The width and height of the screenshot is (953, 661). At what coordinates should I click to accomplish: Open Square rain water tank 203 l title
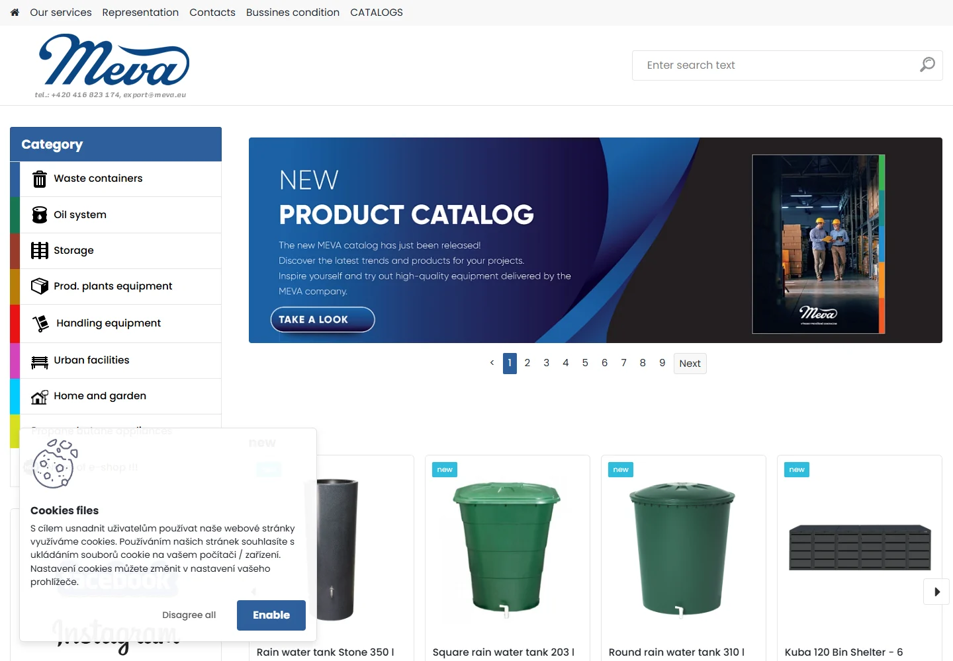pos(503,652)
